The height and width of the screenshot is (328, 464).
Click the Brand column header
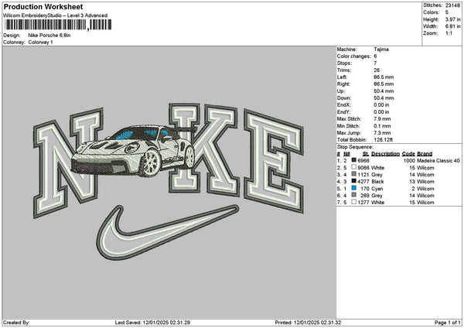425,154
